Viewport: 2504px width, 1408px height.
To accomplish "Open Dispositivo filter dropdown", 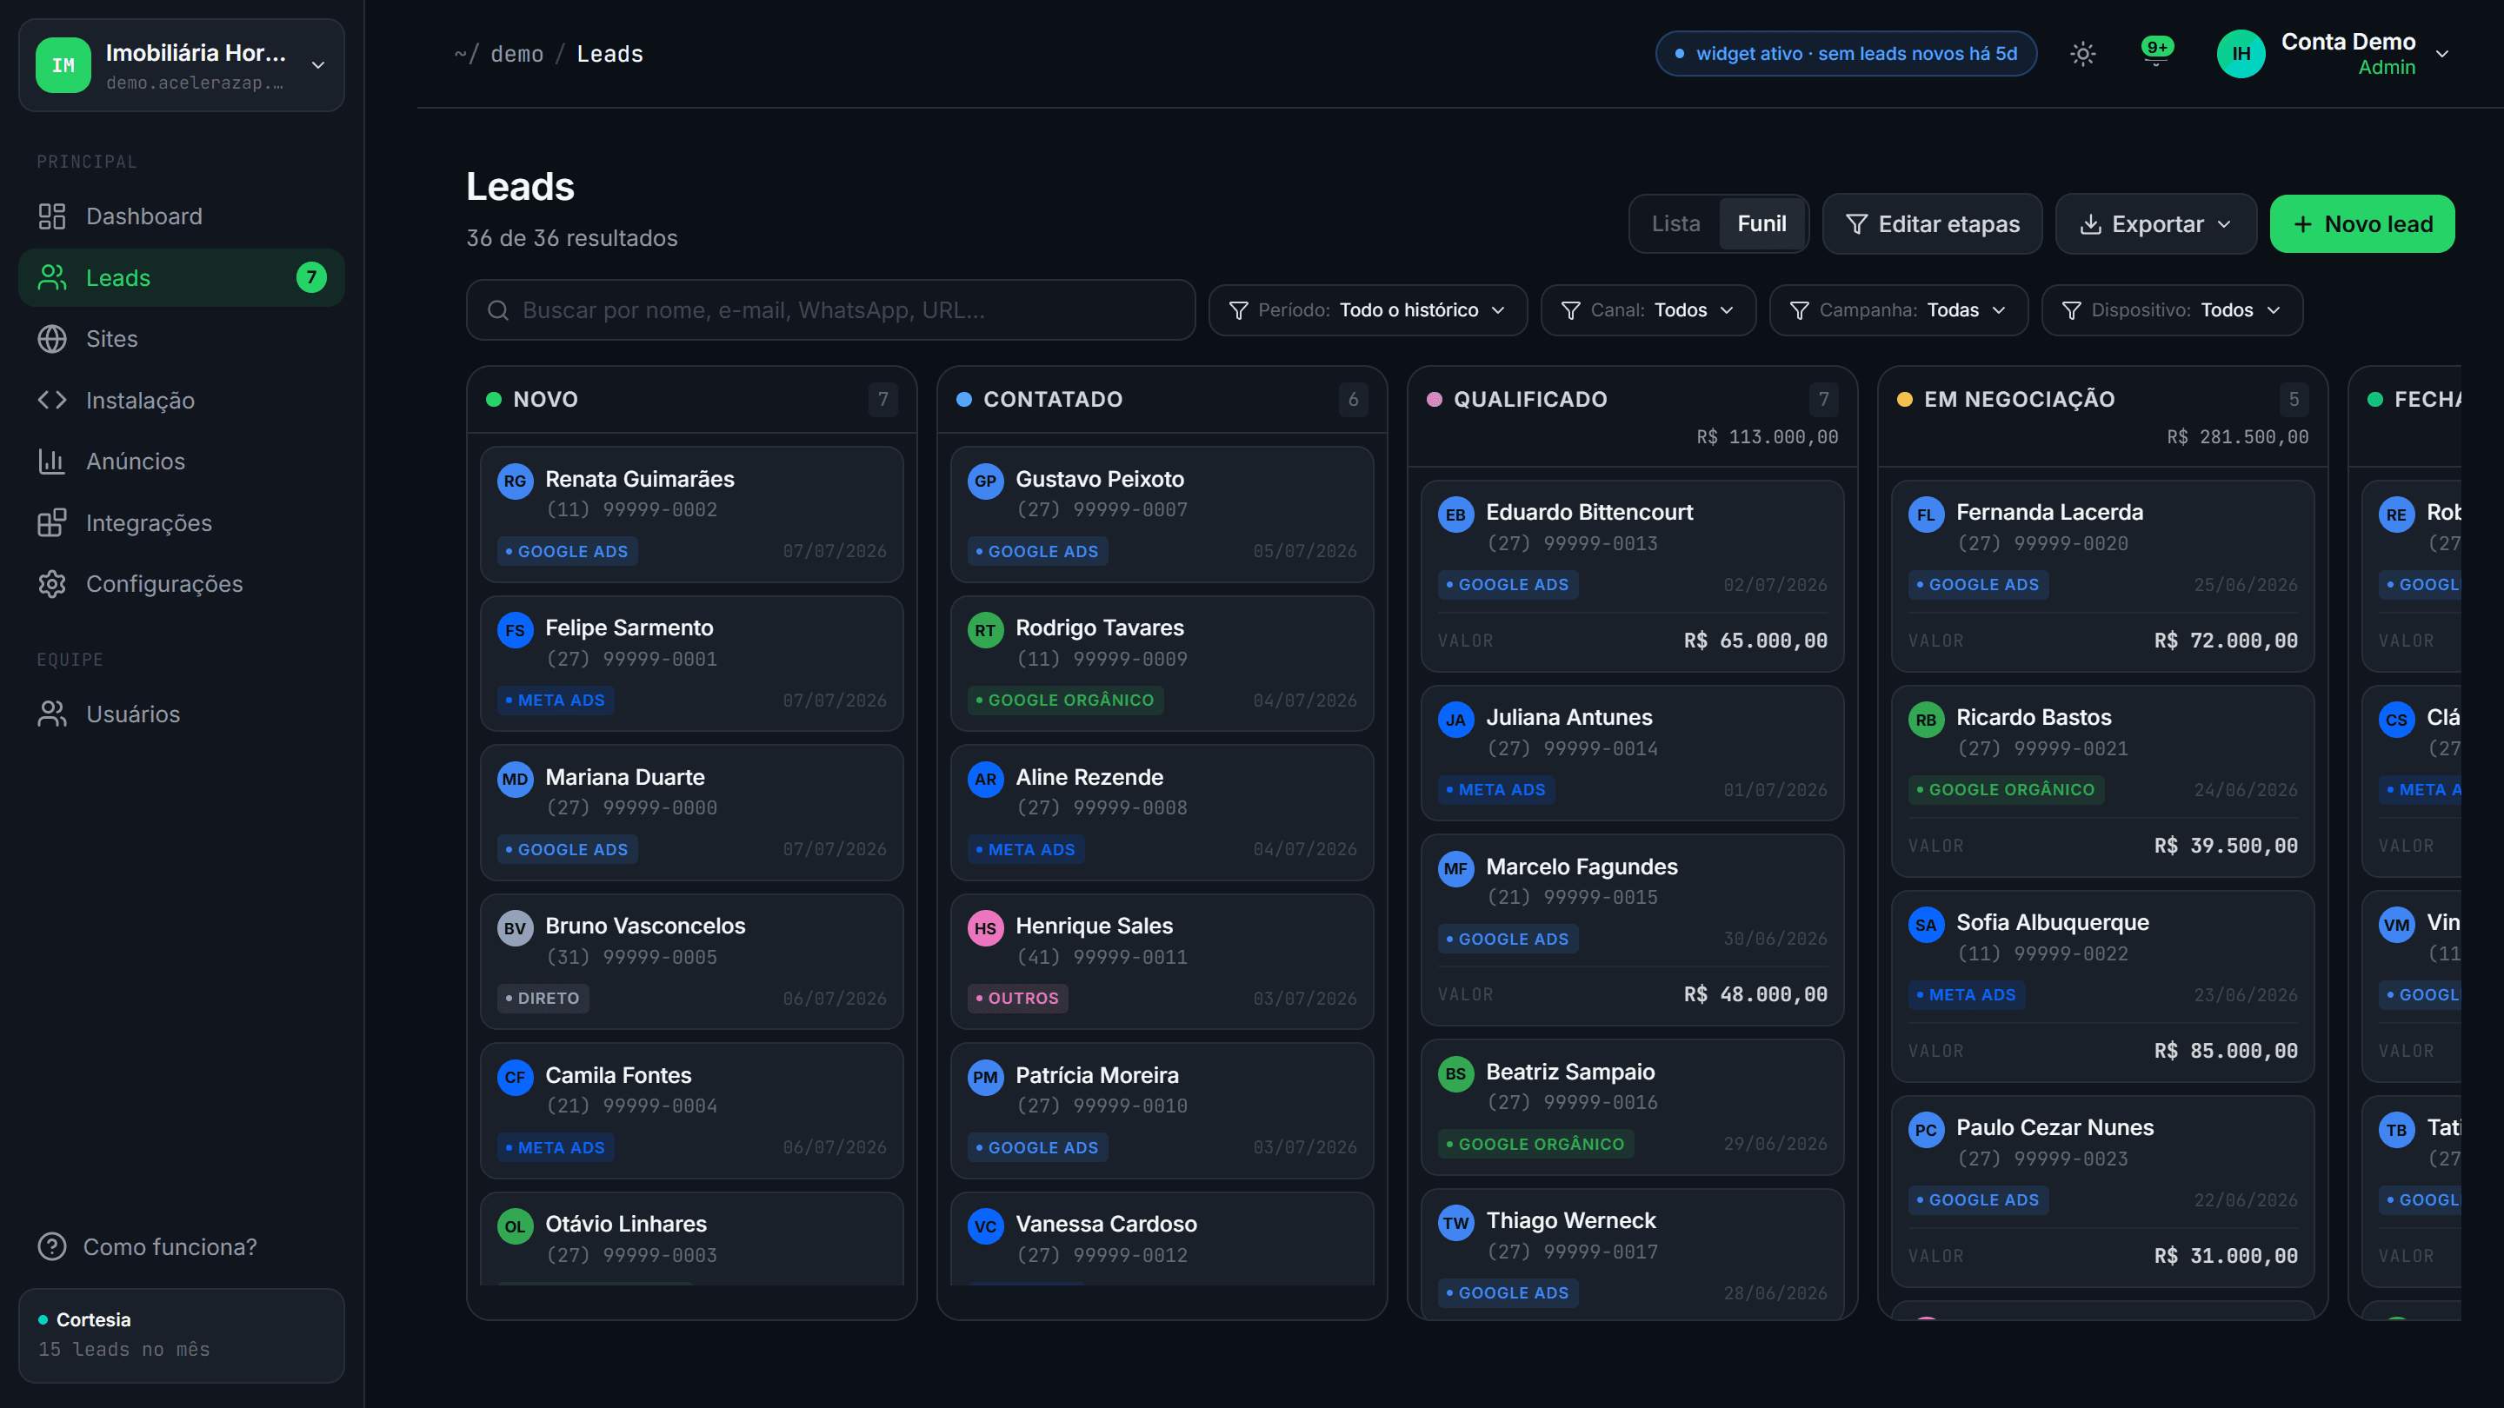I will click(2173, 310).
